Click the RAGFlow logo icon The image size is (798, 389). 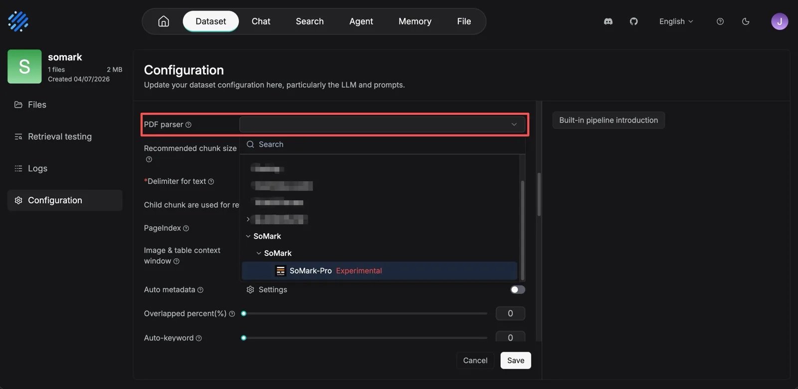18,21
